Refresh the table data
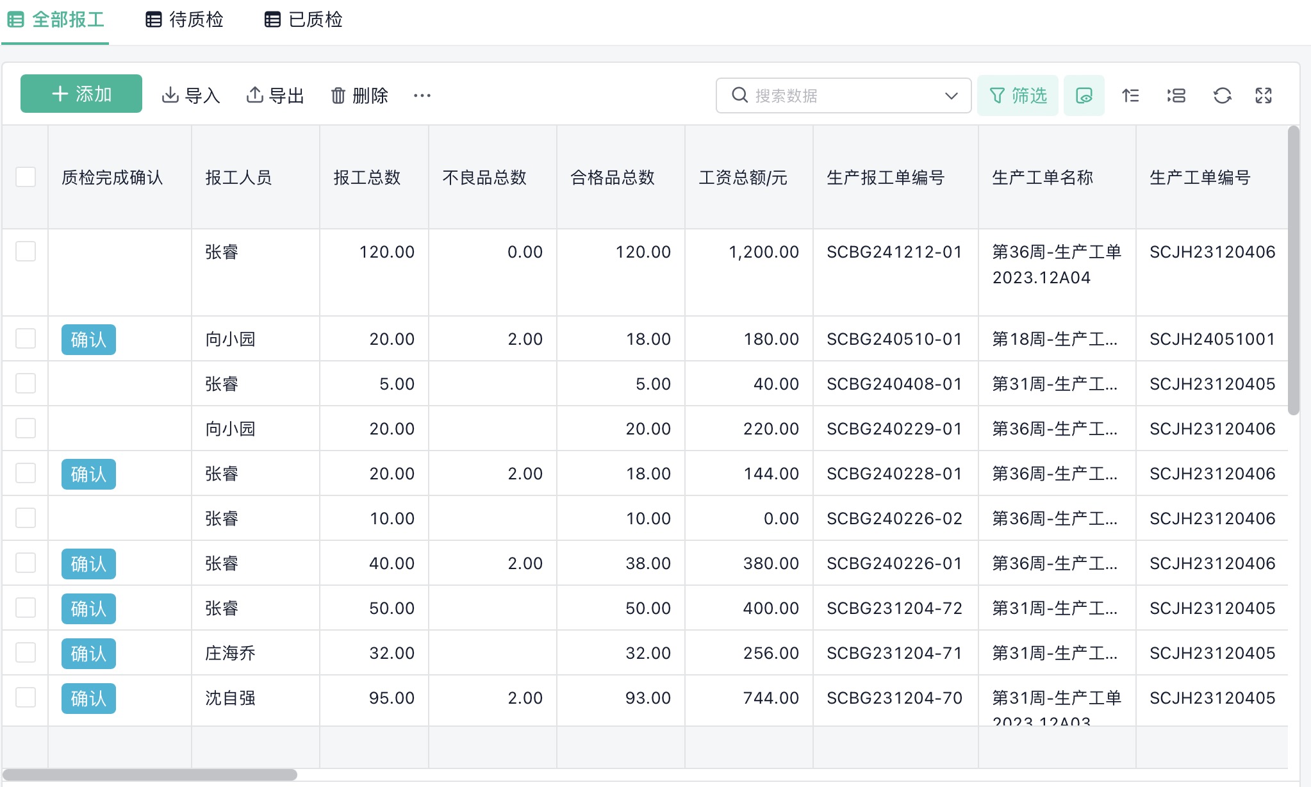The image size is (1311, 787). (1223, 95)
